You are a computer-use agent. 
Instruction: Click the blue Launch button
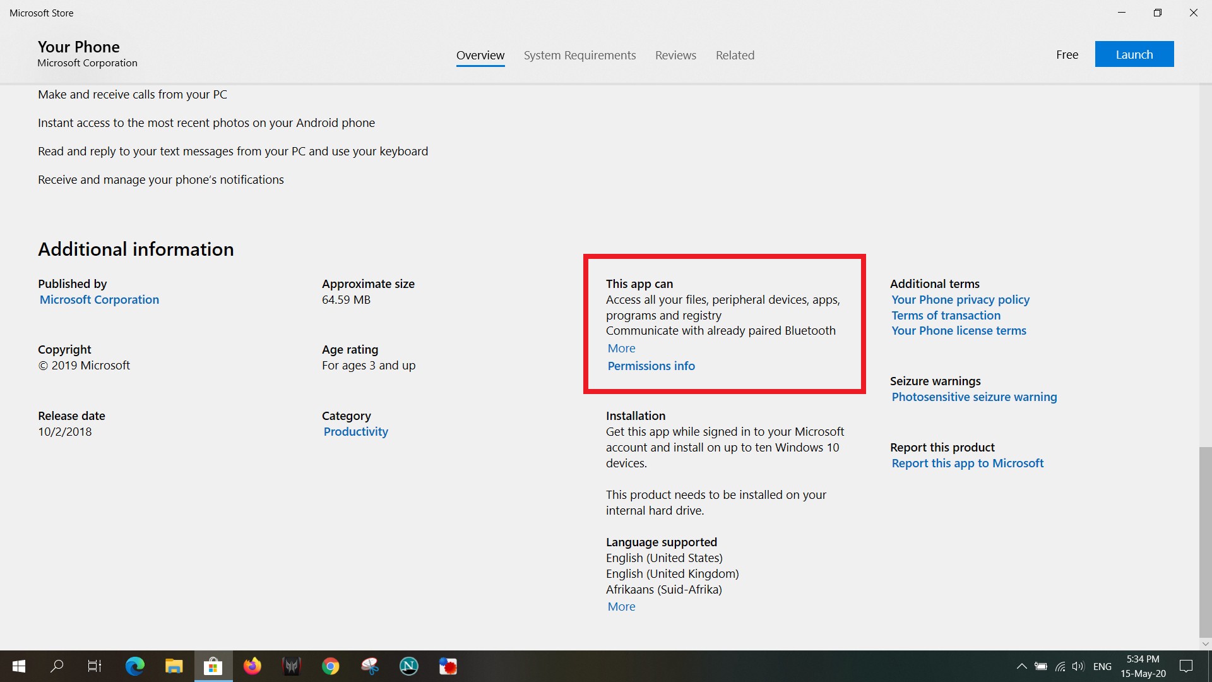(1134, 54)
